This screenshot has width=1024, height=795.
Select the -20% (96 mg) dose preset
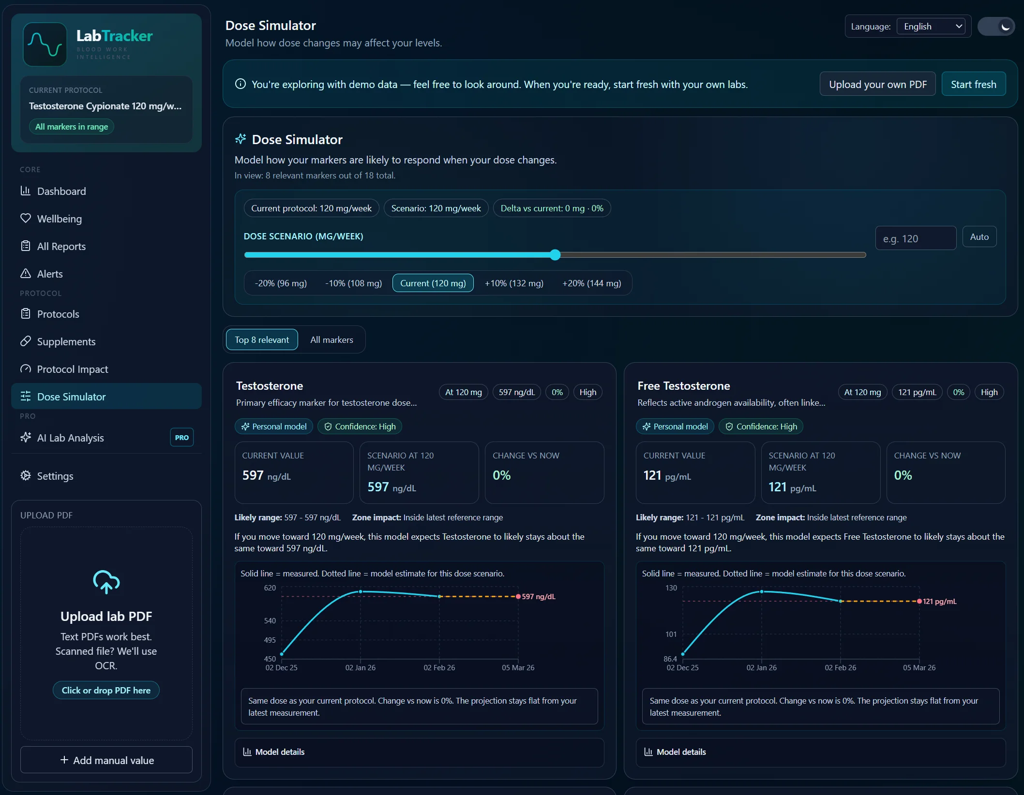coord(281,283)
